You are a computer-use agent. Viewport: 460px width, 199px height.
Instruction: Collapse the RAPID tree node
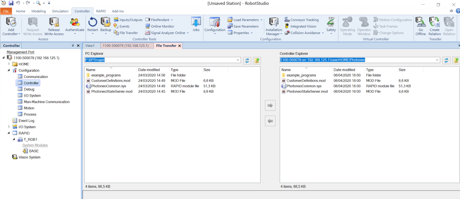tap(9, 133)
